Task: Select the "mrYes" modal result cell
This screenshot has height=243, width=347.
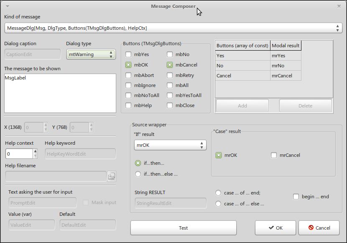Action: (x=286, y=56)
